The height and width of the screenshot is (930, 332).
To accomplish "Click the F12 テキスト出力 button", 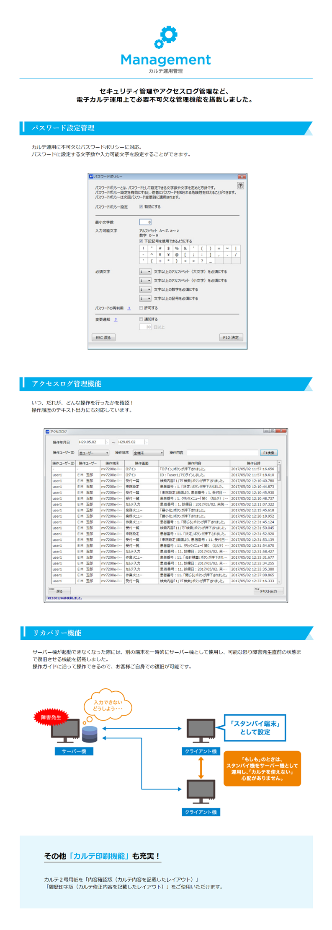I will click(268, 591).
